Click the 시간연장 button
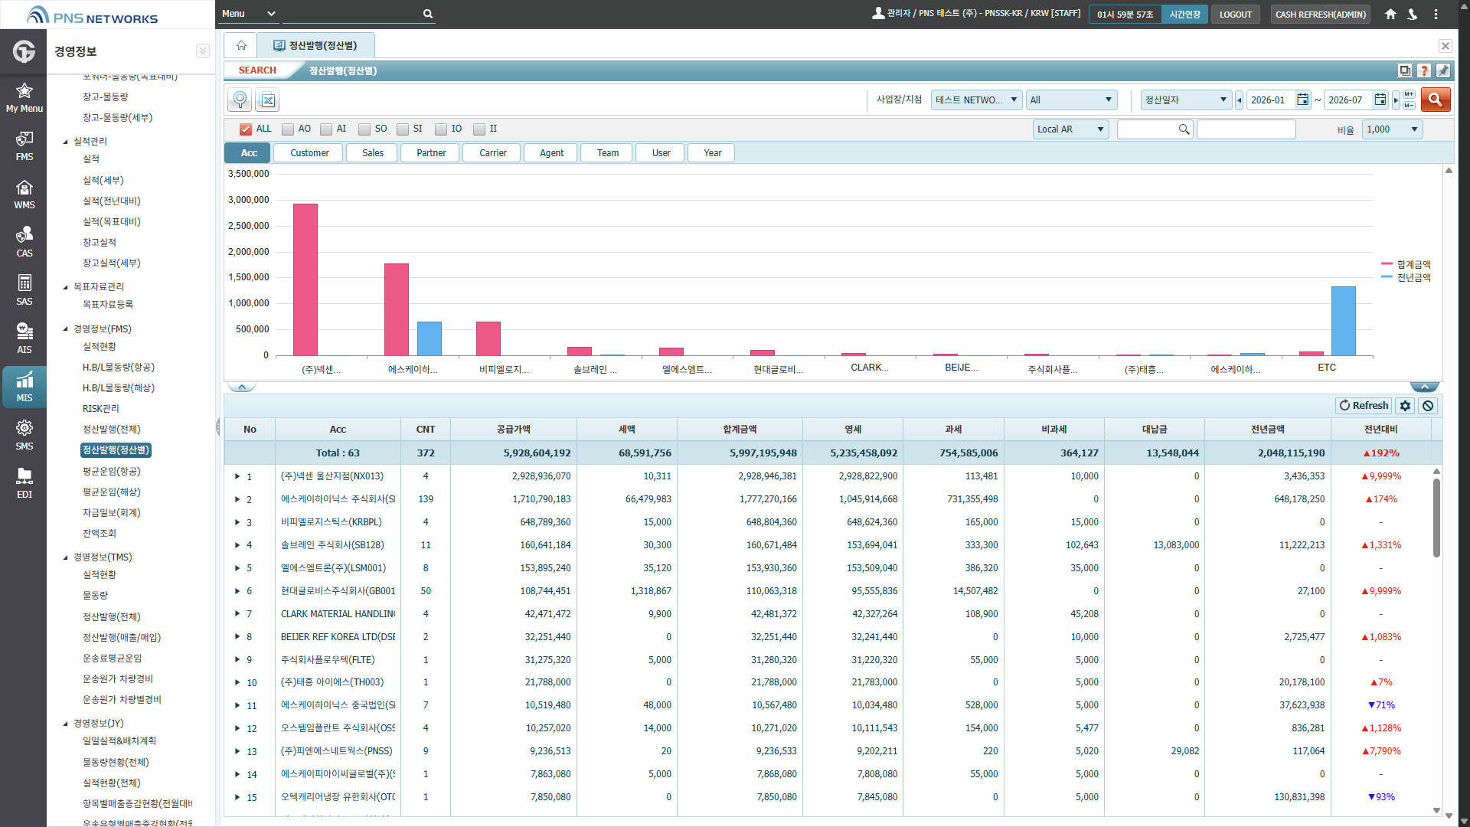1470x827 pixels. 1184,15
